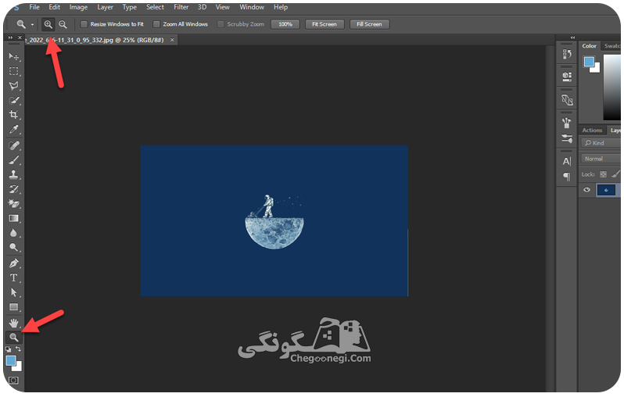Select the Gradient tool
Screen dimensions: 624x397
coord(13,218)
